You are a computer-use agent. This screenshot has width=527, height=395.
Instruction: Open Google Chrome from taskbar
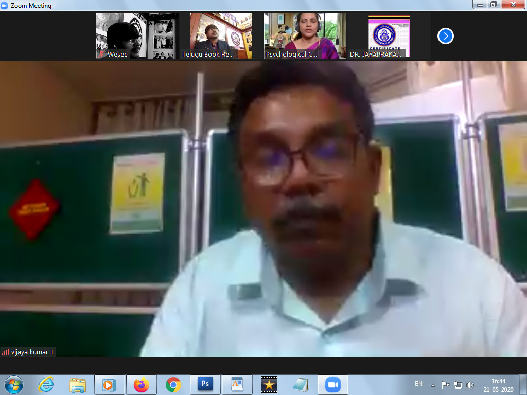pos(173,384)
